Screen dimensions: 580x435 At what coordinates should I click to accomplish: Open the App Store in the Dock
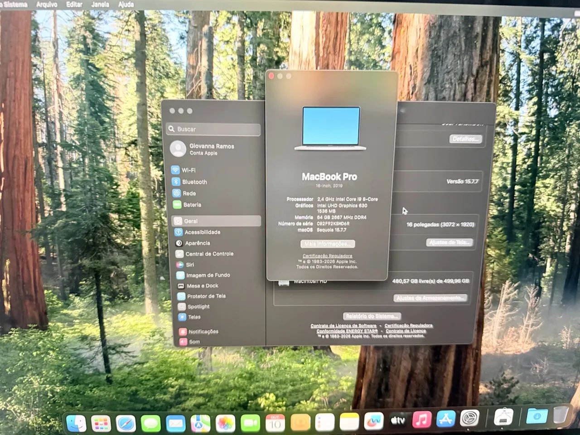(x=446, y=419)
